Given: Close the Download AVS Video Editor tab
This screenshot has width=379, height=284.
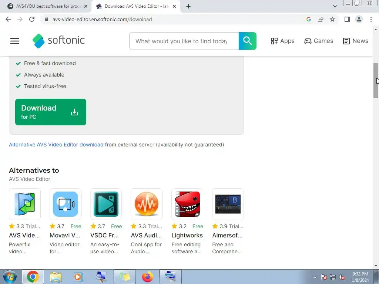Looking at the screenshot, I should coord(174,6).
